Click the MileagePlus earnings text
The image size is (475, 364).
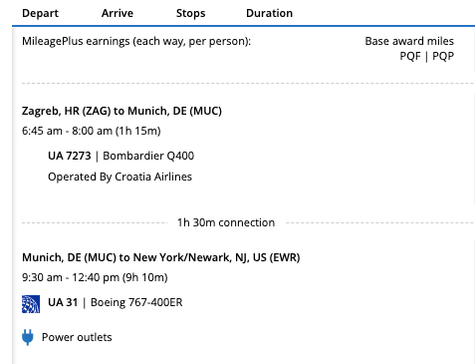tap(136, 42)
